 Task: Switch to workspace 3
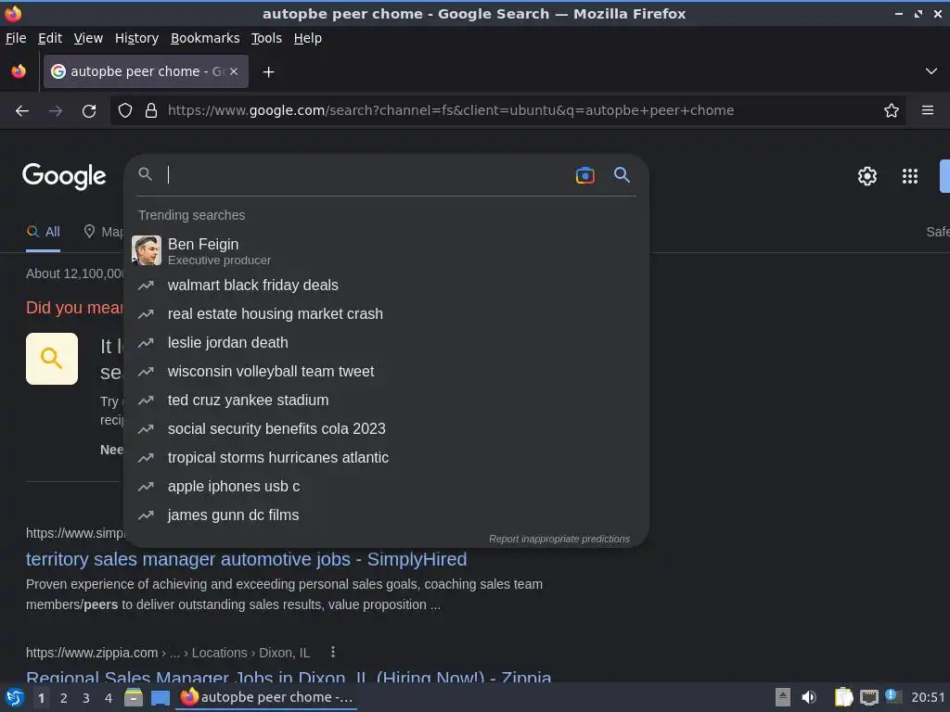86,698
